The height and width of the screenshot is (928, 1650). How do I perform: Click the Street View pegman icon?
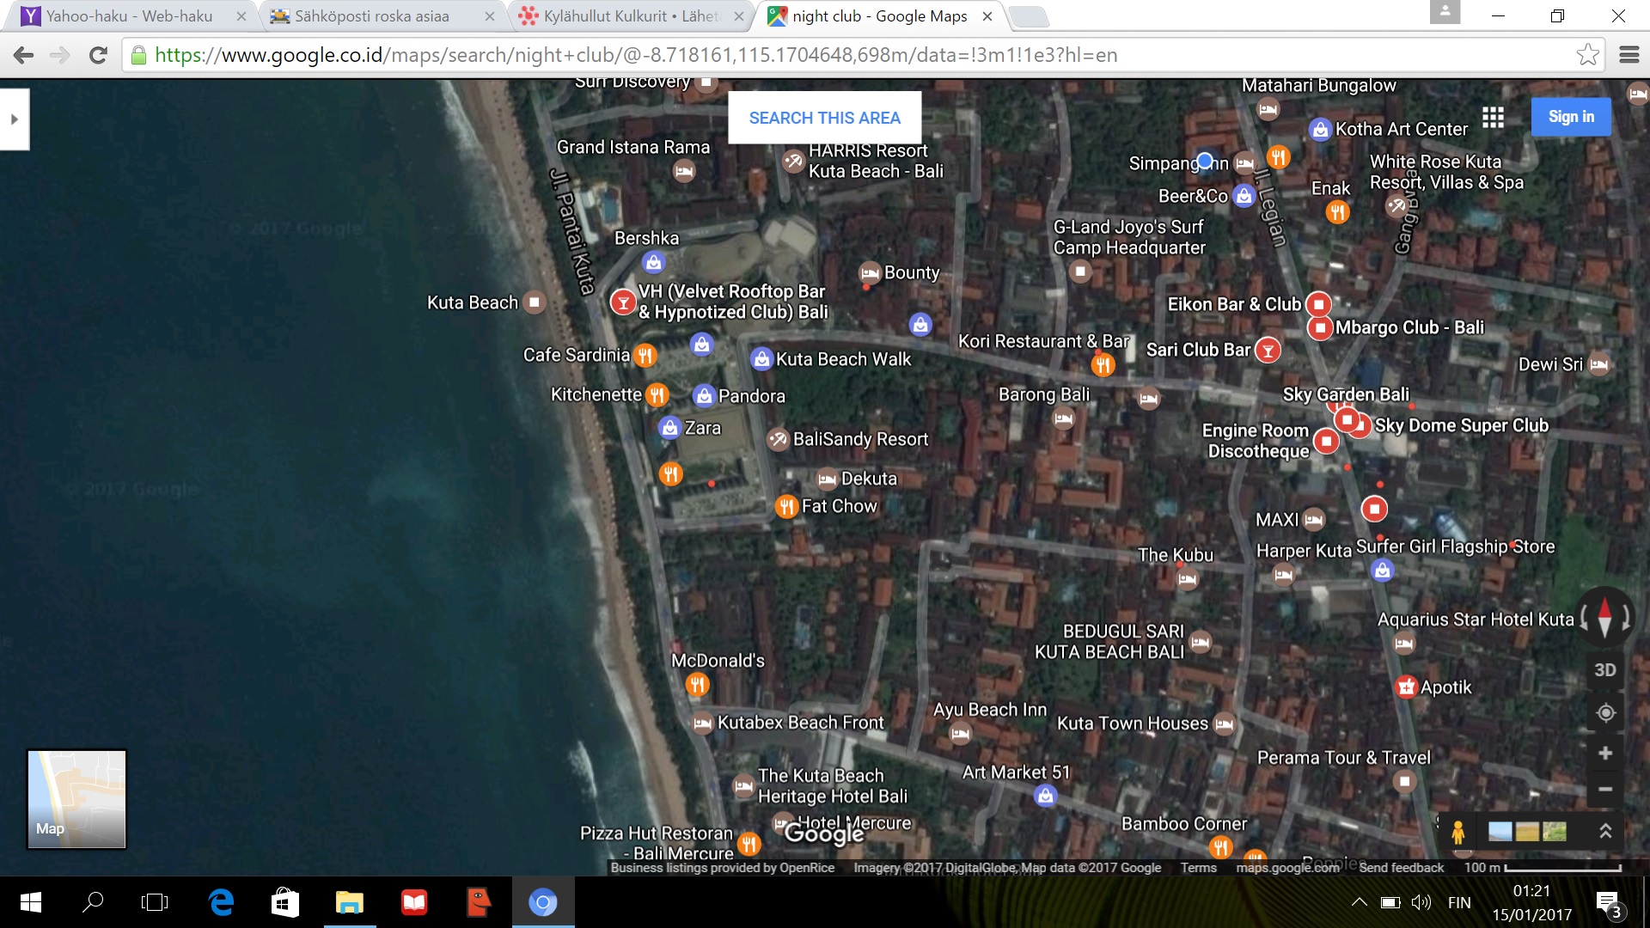click(1457, 832)
